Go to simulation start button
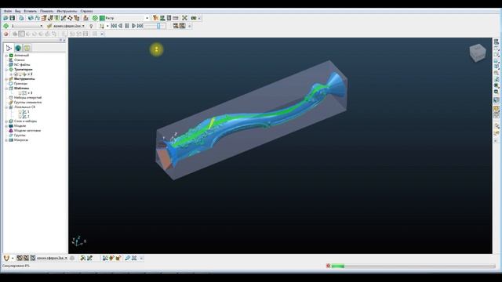The image size is (502, 282). [x=114, y=26]
